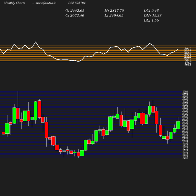196x196 pixels.
Task: Click the munafasutra.in site label
Action: (46, 3)
